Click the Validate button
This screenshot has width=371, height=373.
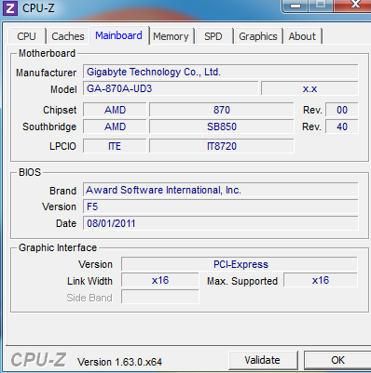(x=262, y=360)
